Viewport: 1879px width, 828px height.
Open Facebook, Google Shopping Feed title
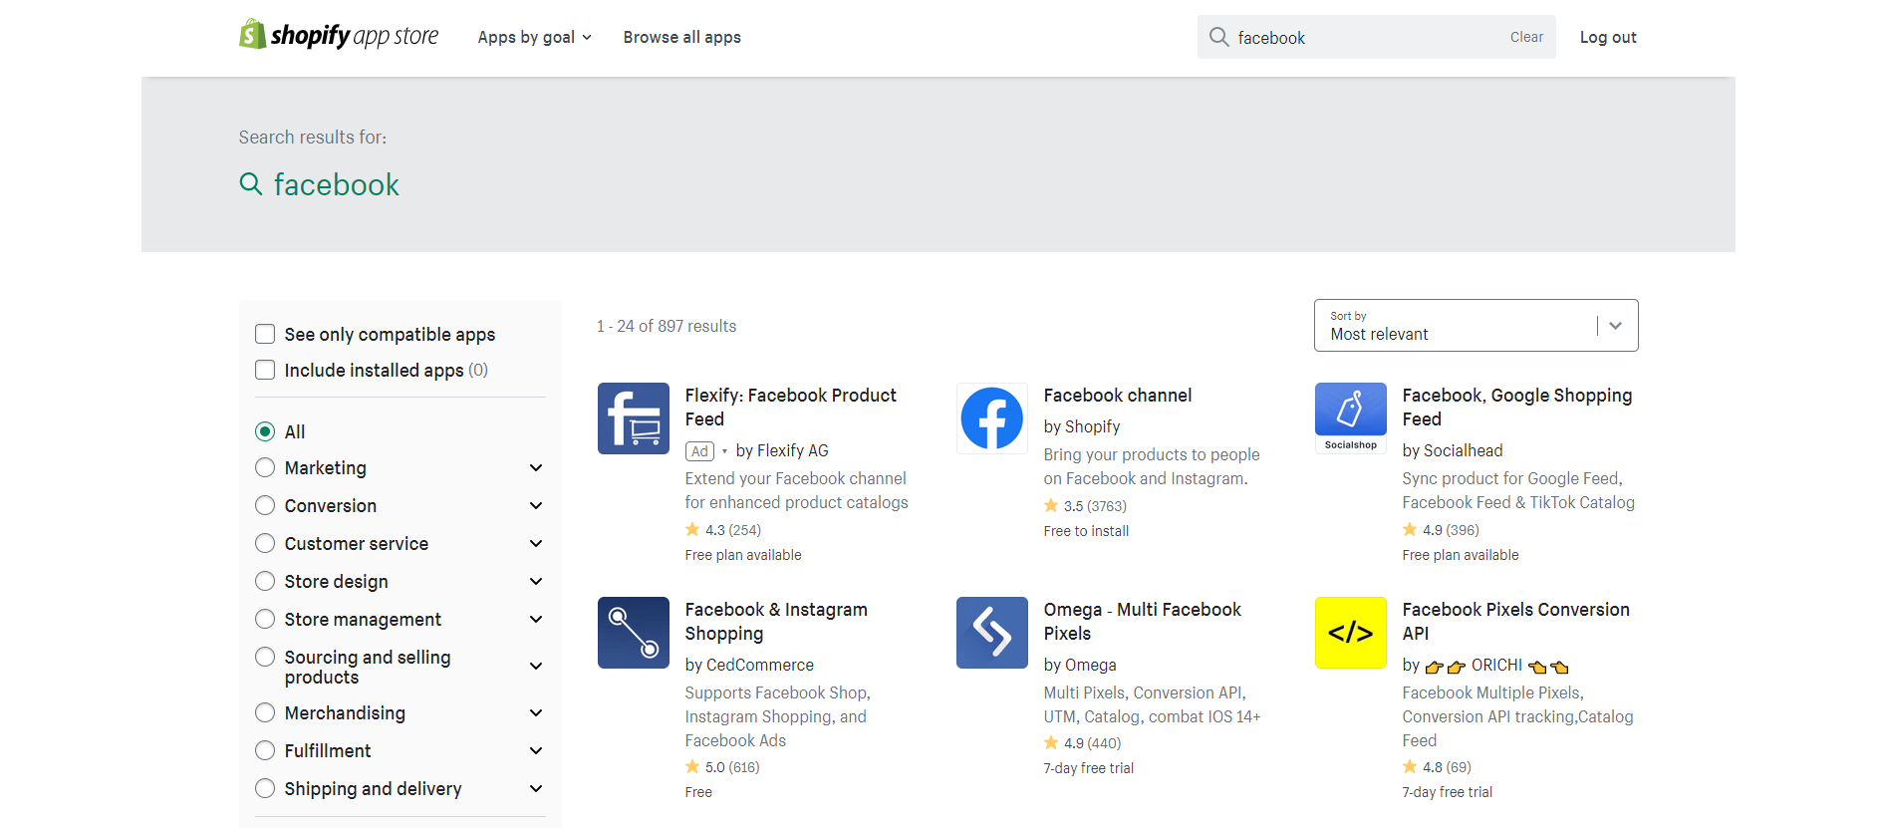(x=1517, y=407)
